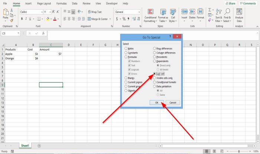The height and width of the screenshot is (154, 260).
Task: Expand the Font group dialog launcher
Action: coord(60,26)
